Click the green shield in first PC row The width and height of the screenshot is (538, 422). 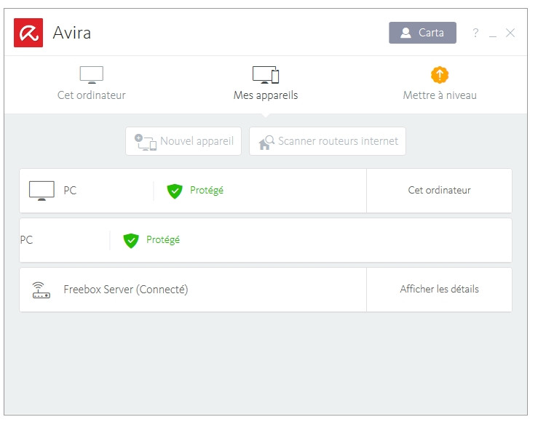coord(174,191)
